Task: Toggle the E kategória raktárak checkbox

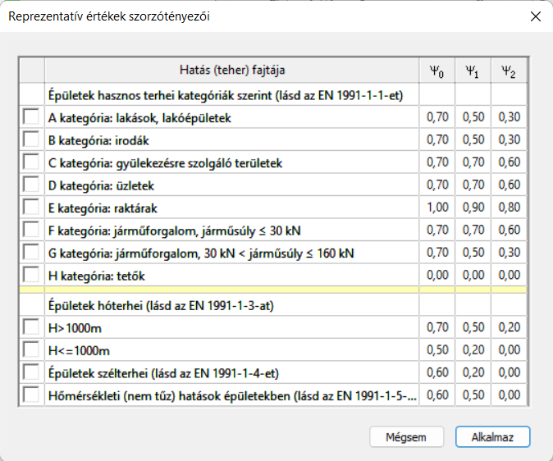Action: point(31,207)
